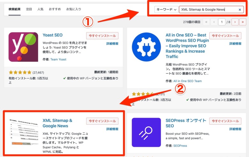Click the Yoast 有効インストール数: 5百万以上 text
The image size is (249, 157).
coord(28,80)
